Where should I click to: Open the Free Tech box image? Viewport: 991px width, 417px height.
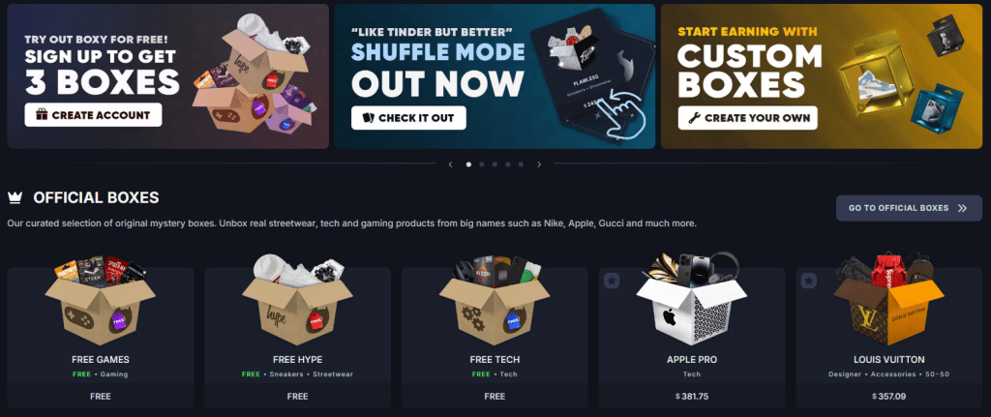point(495,300)
